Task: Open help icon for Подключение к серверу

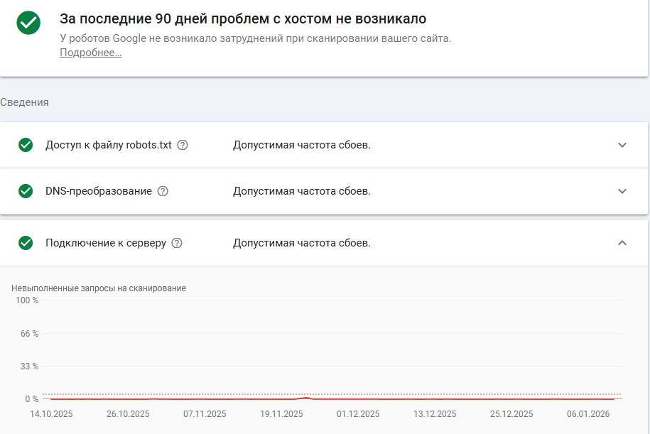Action: click(177, 243)
